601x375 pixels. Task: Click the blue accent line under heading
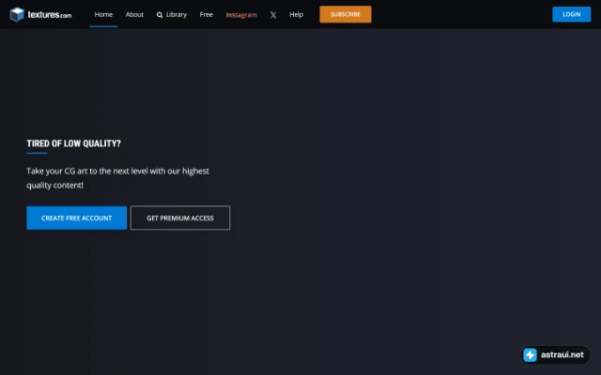38,153
